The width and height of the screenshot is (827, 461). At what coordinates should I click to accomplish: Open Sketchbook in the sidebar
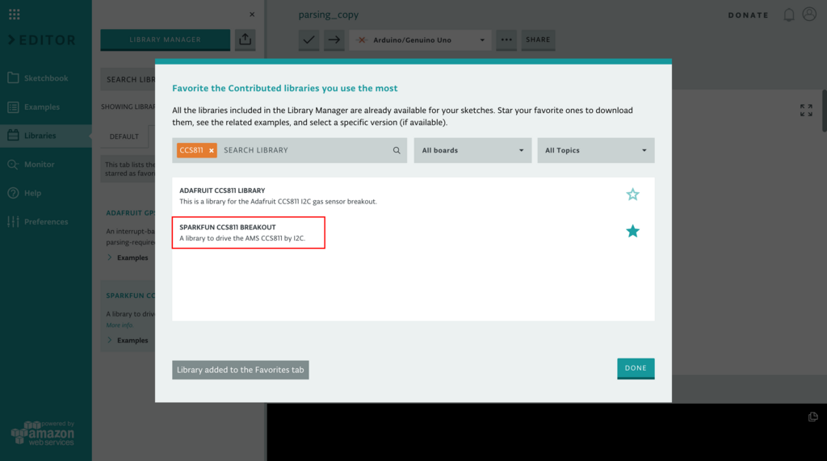46,78
